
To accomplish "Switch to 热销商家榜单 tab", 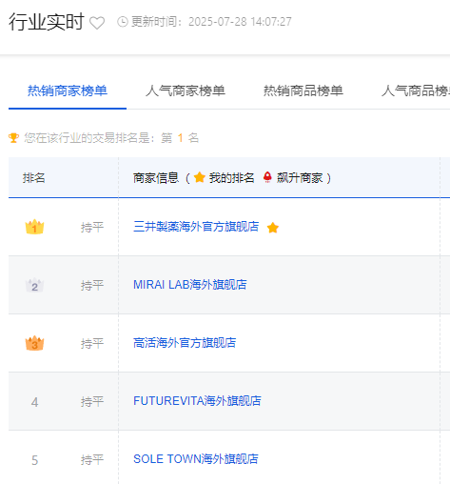I will coord(68,91).
